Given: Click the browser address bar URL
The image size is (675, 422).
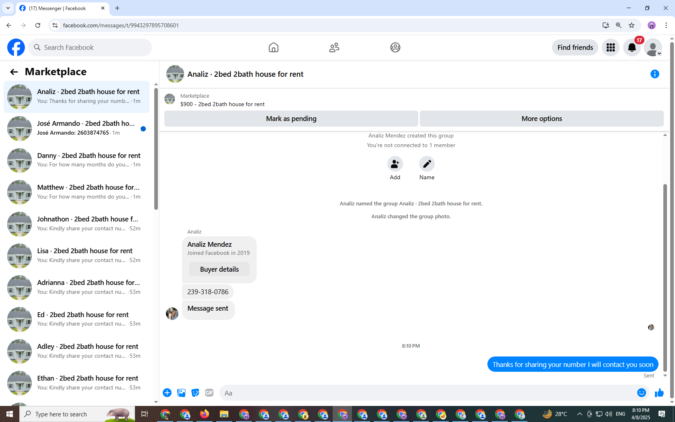Looking at the screenshot, I should pyautogui.click(x=121, y=25).
